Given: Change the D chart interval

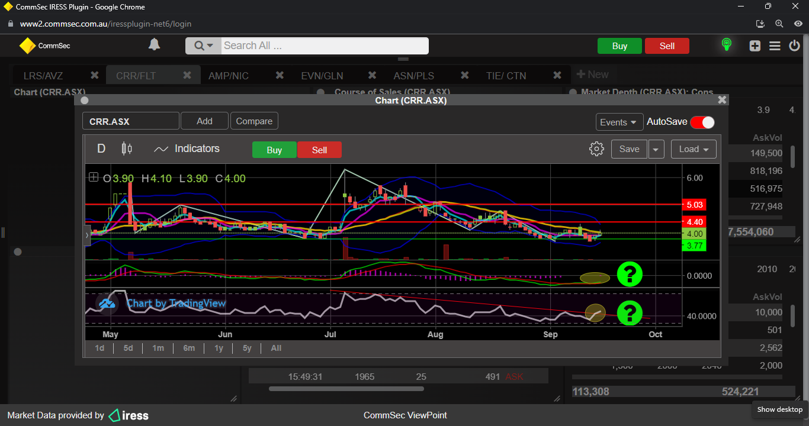Looking at the screenshot, I should click(x=101, y=149).
